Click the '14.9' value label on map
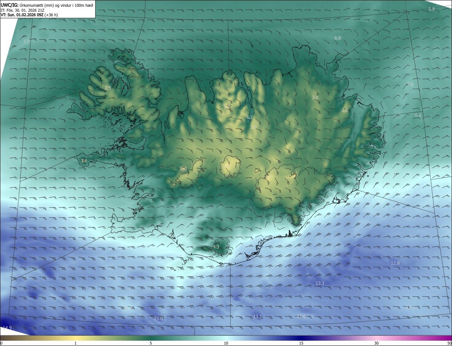 pyautogui.click(x=7, y=328)
